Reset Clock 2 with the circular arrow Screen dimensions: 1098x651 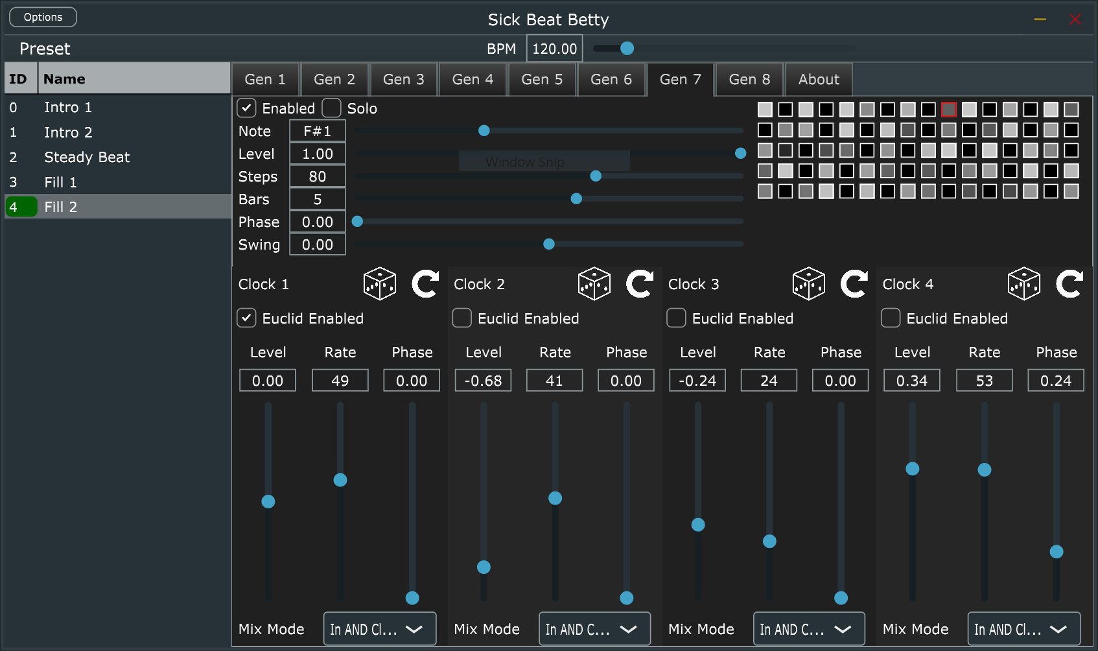pyautogui.click(x=640, y=284)
